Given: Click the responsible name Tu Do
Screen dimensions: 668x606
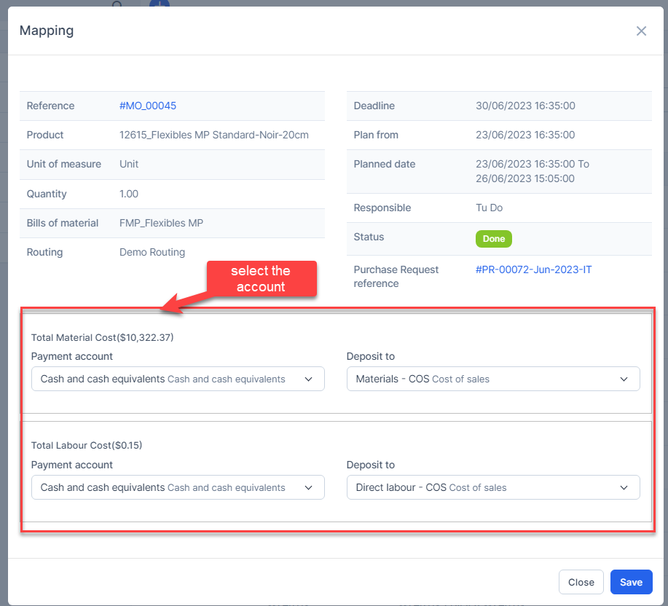Looking at the screenshot, I should click(x=489, y=208).
